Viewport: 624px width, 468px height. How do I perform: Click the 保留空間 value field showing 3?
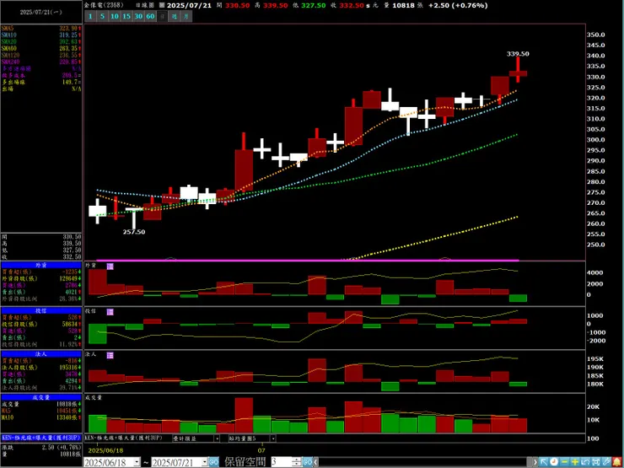tap(282, 462)
